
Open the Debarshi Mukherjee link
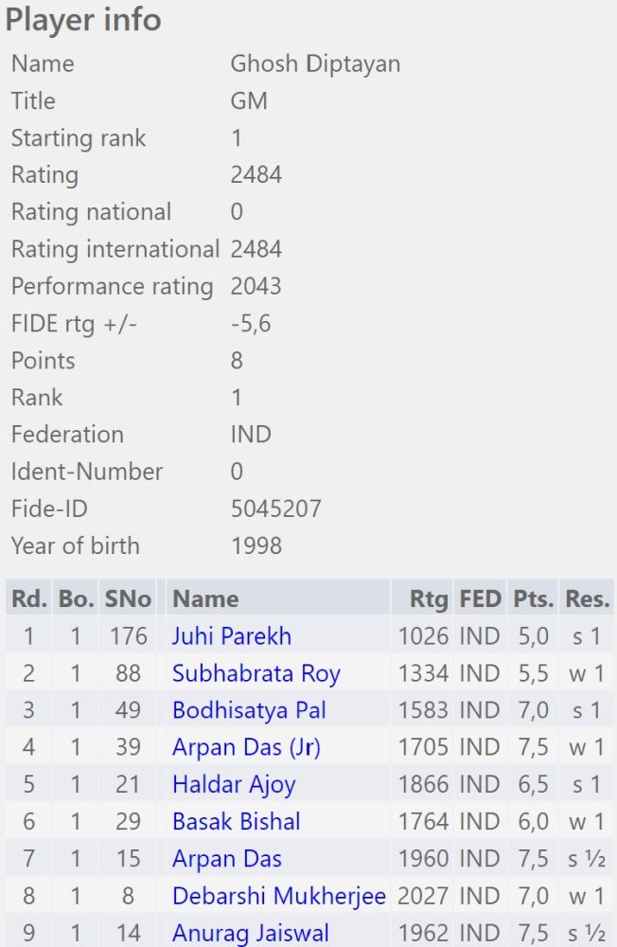(x=279, y=896)
